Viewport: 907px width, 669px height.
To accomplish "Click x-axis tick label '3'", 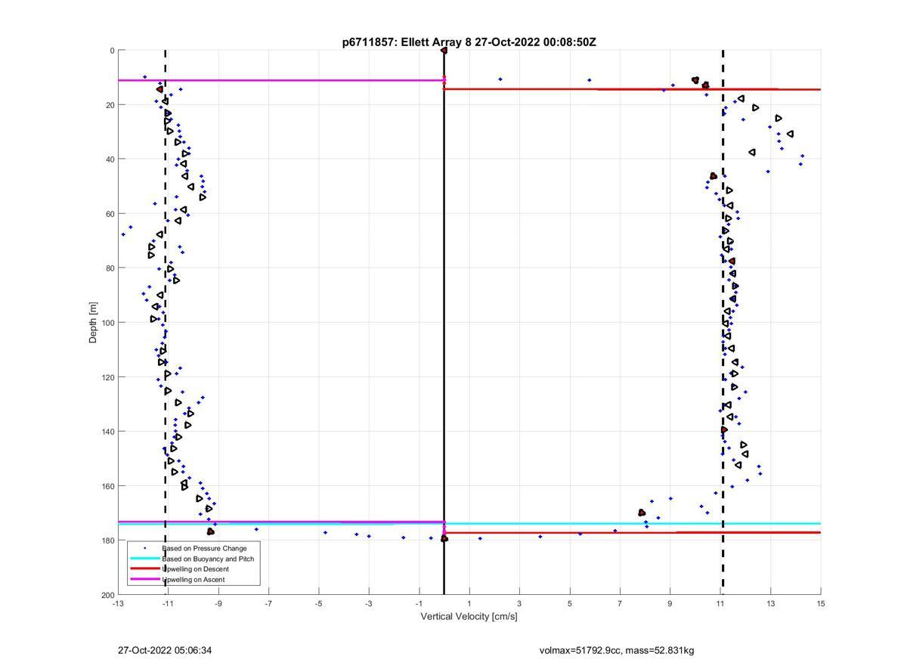I will (x=519, y=604).
